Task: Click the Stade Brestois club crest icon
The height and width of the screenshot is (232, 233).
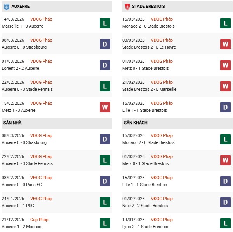Action: [x=127, y=7]
